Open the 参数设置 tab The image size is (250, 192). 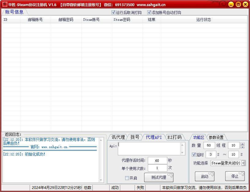coord(216,137)
